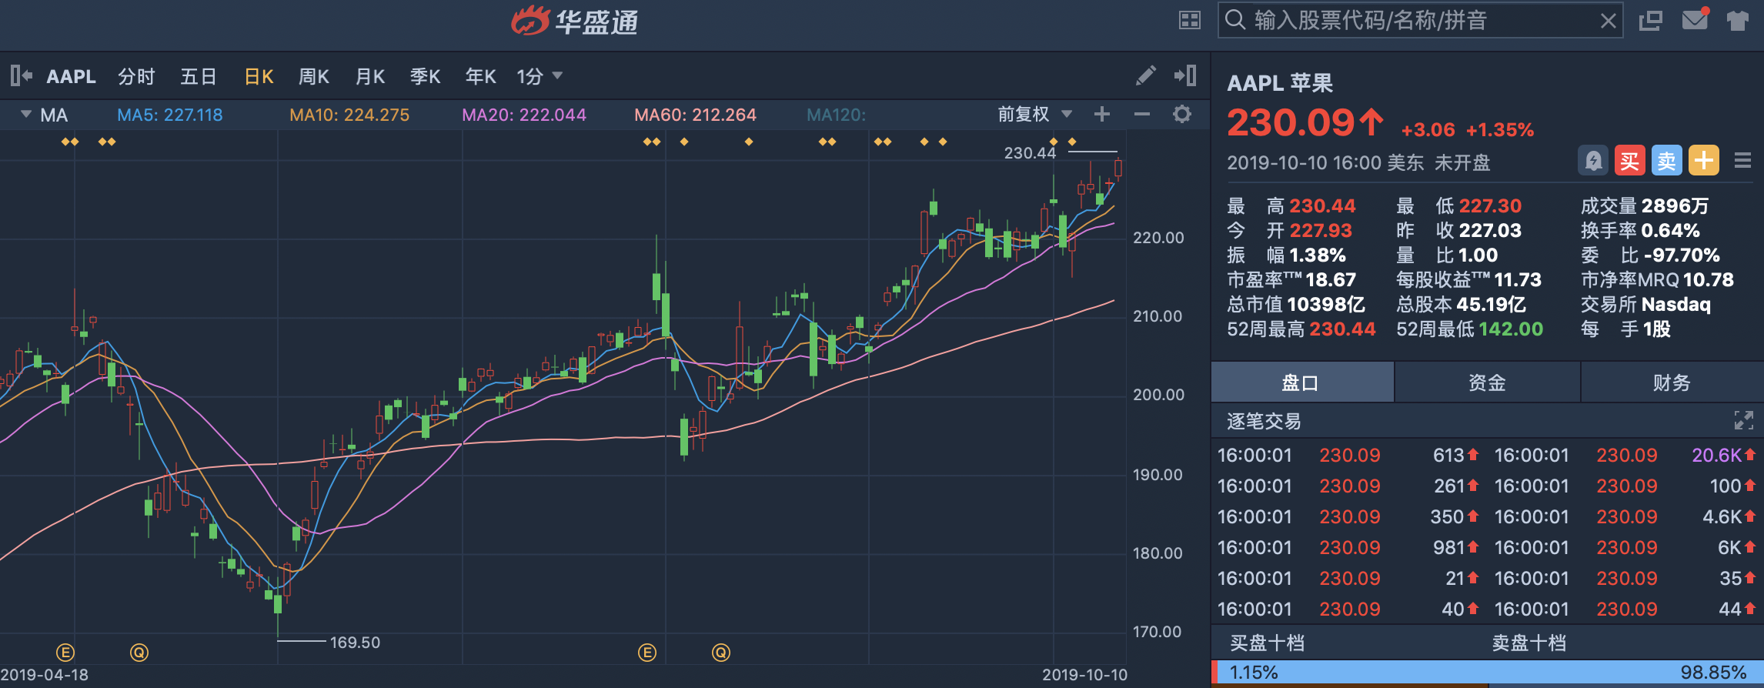Screen dimensions: 1764x688
Task: Open the 前复权 adjustment dropdown
Action: (x=1034, y=115)
